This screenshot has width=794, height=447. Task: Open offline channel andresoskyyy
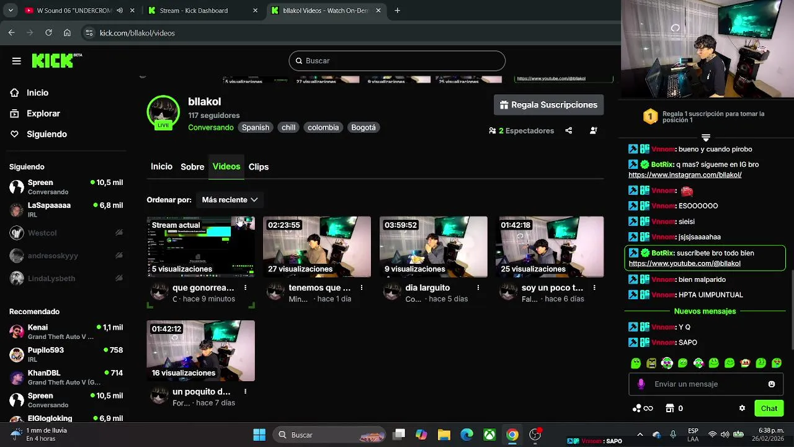(x=66, y=256)
